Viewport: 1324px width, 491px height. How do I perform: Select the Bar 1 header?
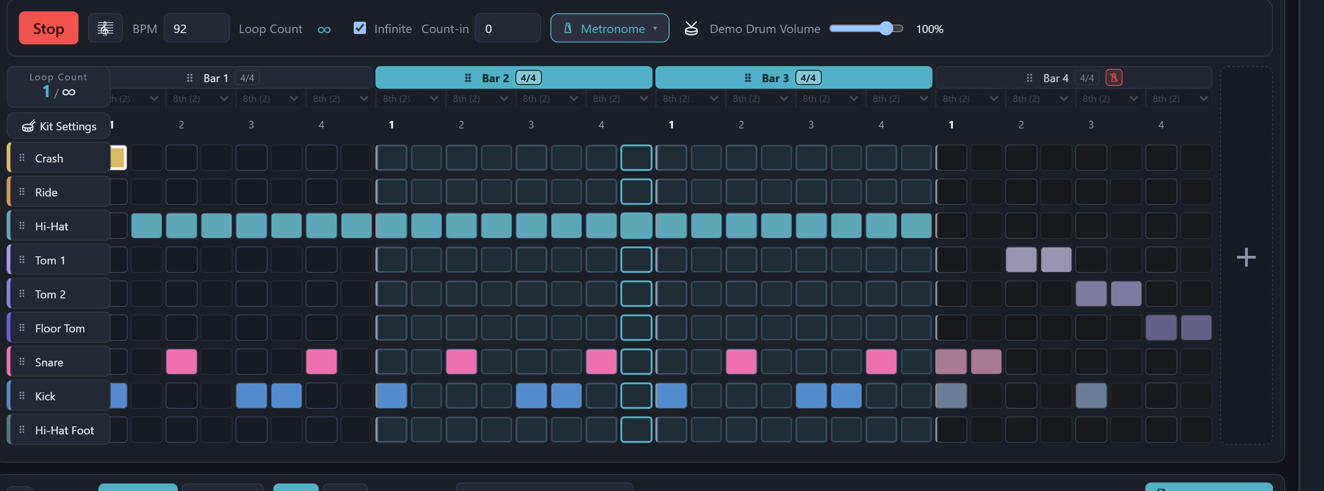click(241, 77)
